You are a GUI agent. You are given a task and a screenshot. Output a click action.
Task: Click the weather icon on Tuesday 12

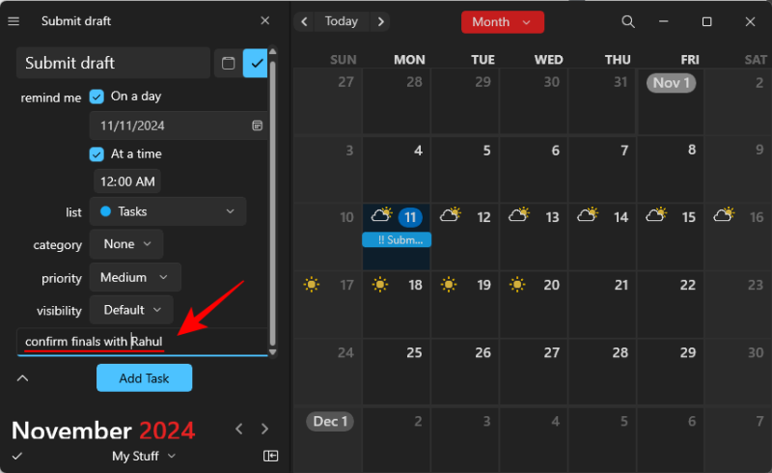pyautogui.click(x=451, y=215)
